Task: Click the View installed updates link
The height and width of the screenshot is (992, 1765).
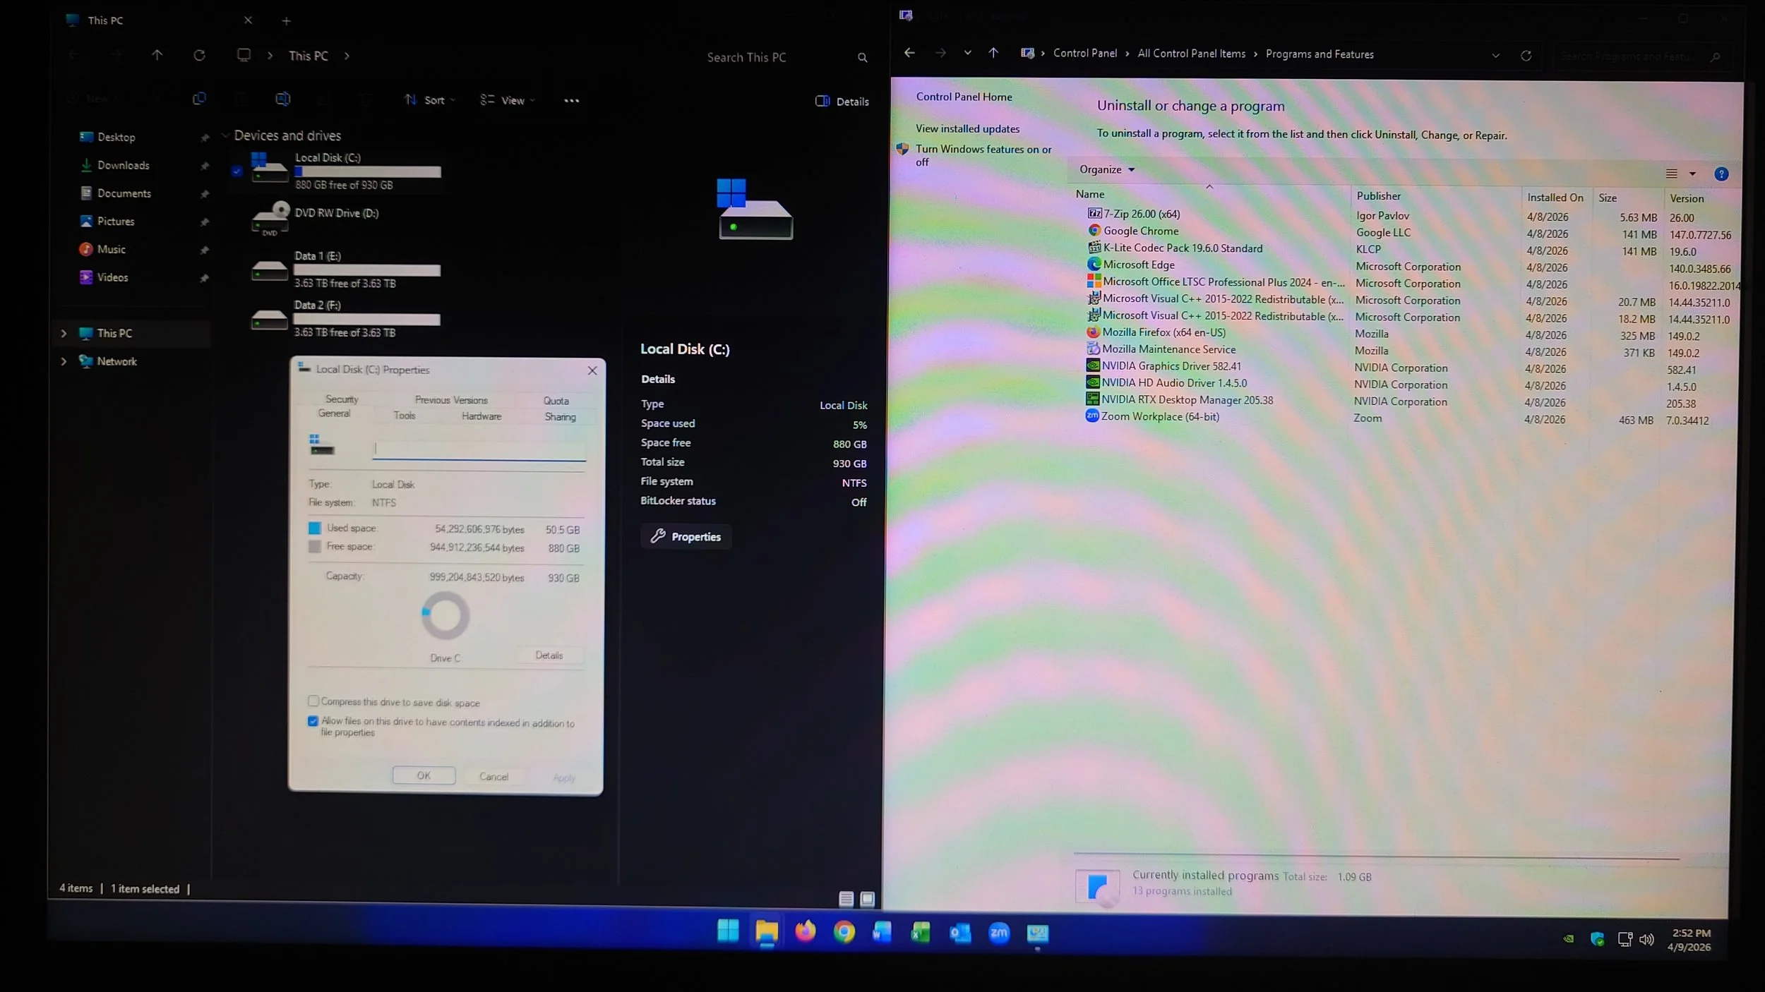Action: pyautogui.click(x=967, y=128)
